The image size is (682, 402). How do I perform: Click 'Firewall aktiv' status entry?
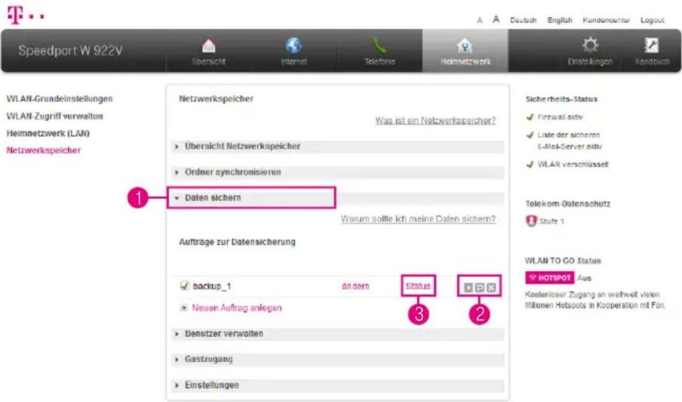pos(560,117)
